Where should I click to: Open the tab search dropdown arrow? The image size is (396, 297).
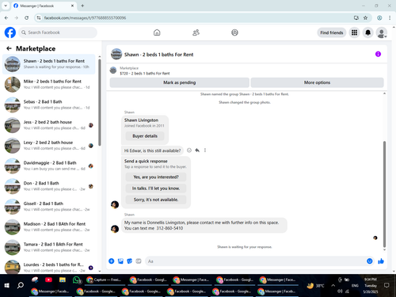coord(6,6)
